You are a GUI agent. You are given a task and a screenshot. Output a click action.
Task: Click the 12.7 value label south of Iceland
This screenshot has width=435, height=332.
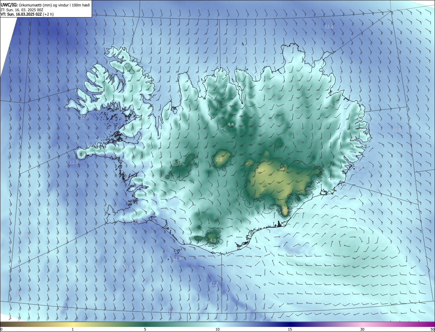(214, 284)
